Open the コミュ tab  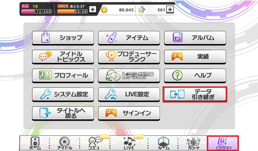[95, 143]
